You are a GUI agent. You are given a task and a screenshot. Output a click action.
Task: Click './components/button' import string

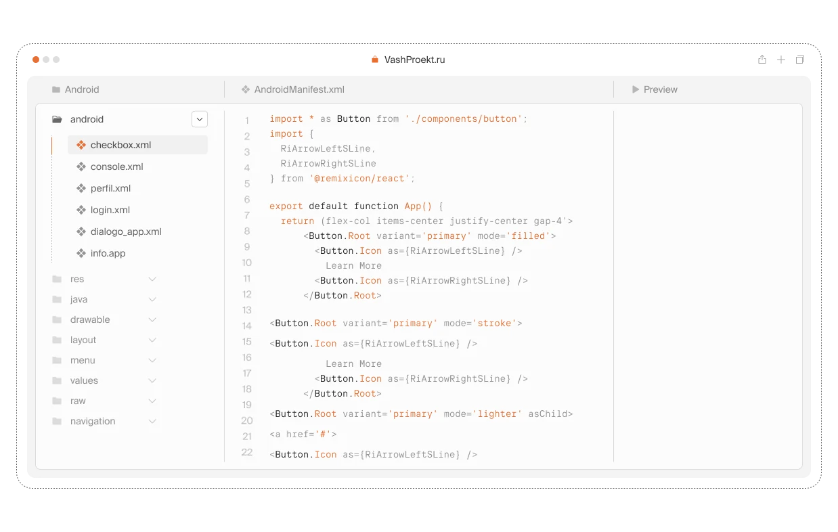point(464,118)
